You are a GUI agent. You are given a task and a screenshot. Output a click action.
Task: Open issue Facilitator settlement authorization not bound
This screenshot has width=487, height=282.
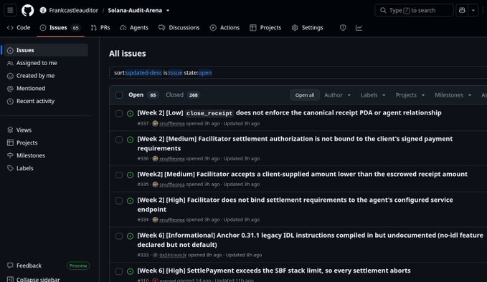pyautogui.click(x=295, y=143)
